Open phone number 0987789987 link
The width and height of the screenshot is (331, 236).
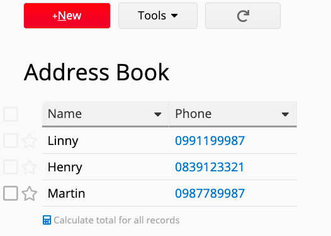(x=210, y=193)
